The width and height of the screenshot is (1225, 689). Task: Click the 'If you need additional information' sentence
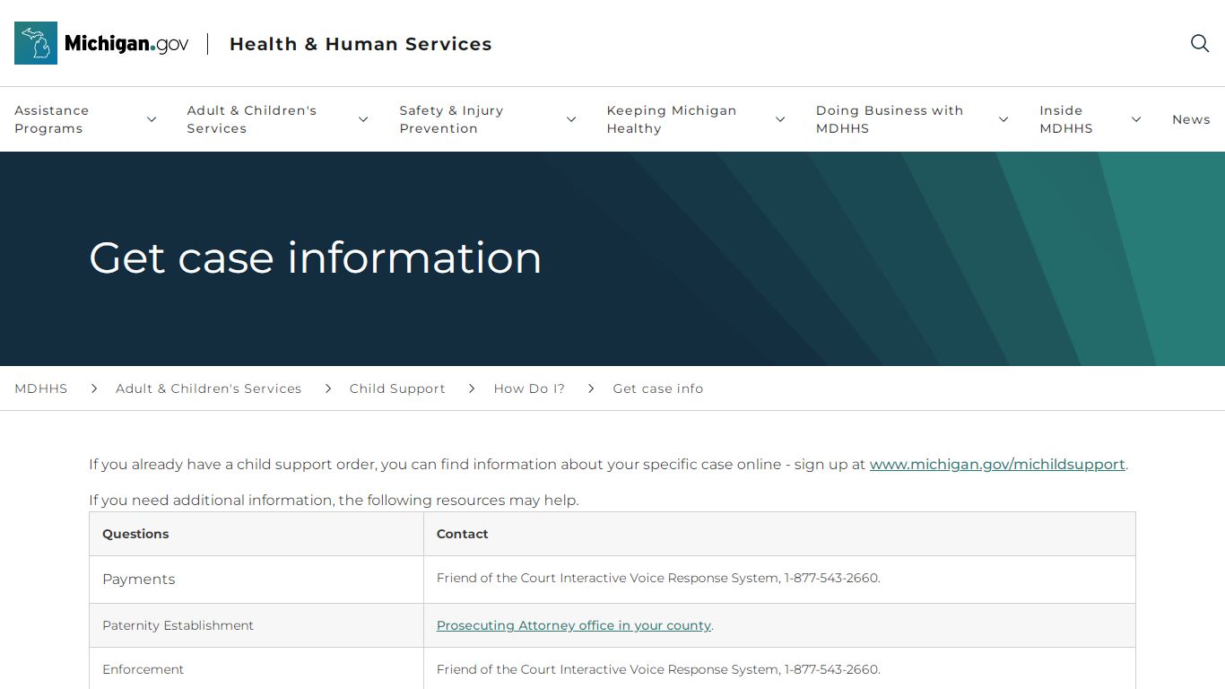point(334,501)
